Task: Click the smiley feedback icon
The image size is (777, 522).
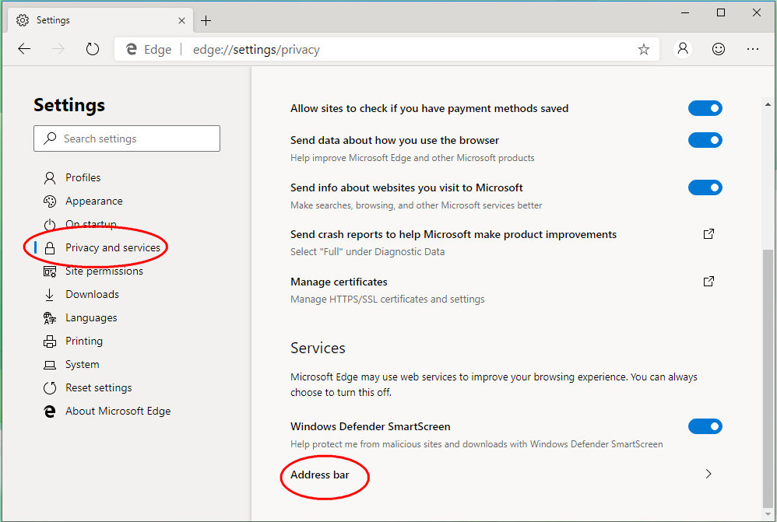Action: (718, 49)
